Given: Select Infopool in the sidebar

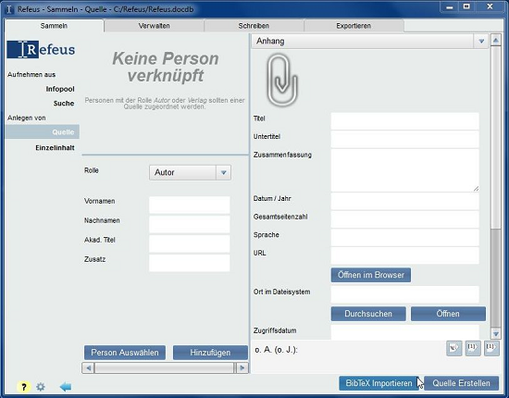Looking at the screenshot, I should [60, 89].
